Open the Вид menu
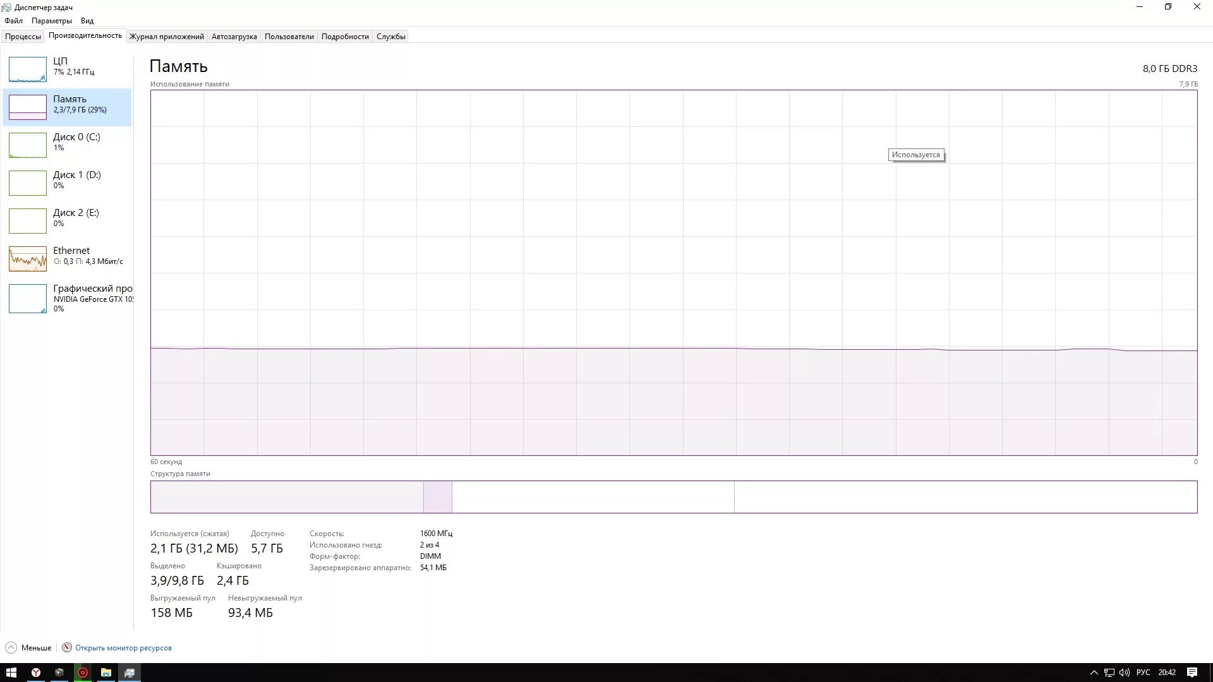The width and height of the screenshot is (1213, 682). [x=87, y=20]
